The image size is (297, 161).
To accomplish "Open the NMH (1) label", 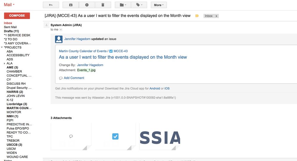I will click(12, 116).
